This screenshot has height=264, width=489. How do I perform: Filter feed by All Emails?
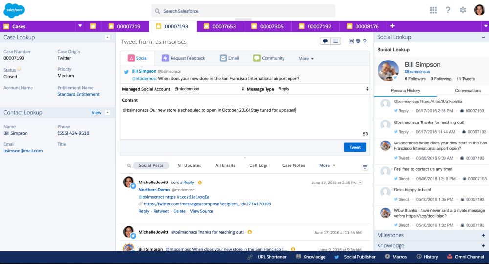point(225,165)
